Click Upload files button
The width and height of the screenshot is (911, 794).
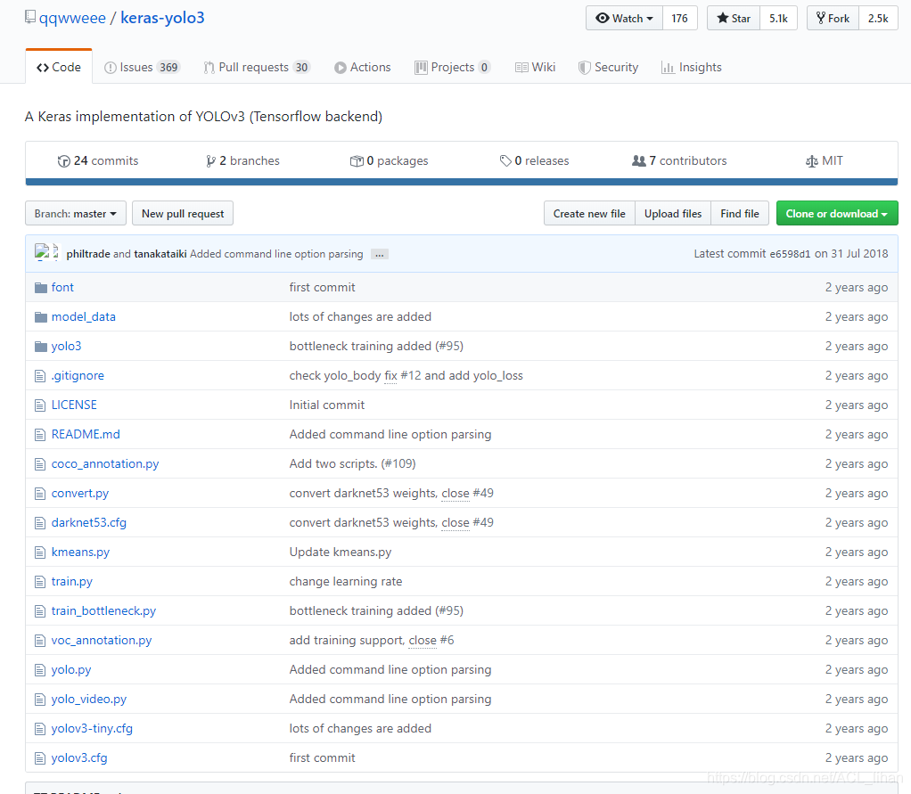point(673,214)
